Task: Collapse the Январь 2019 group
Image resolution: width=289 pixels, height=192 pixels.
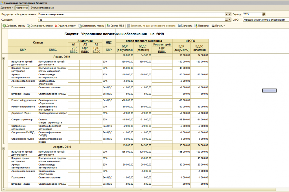Action: pyautogui.click(x=3, y=58)
